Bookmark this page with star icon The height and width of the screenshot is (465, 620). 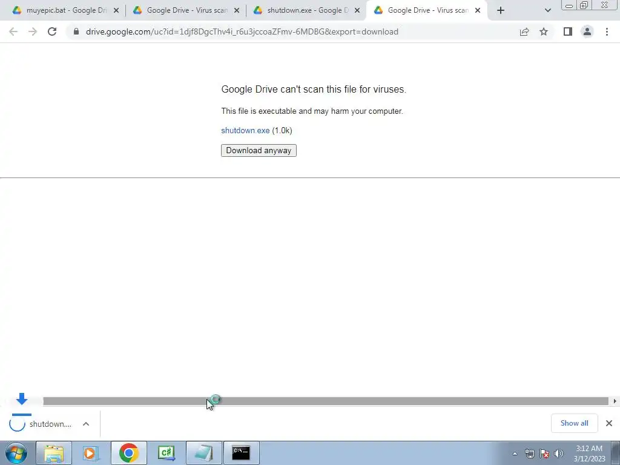544,31
